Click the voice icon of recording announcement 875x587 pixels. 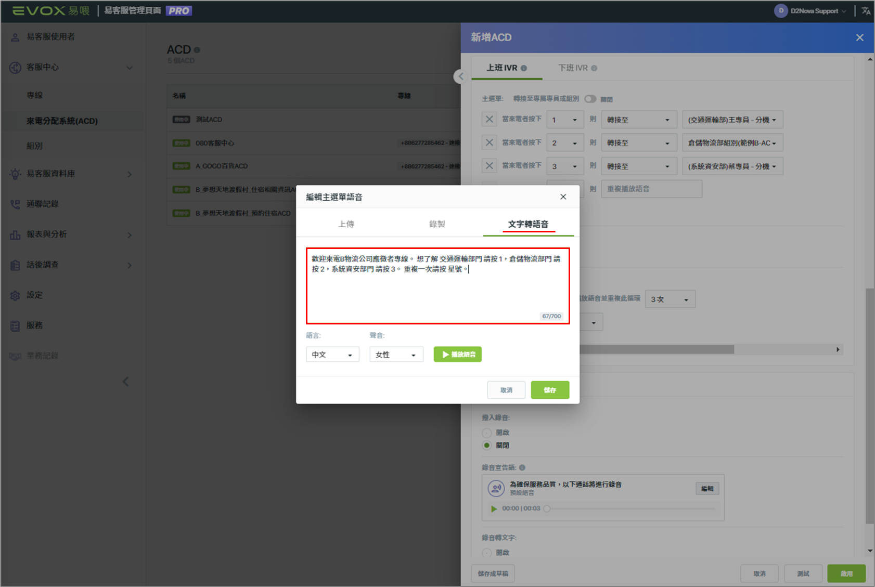[496, 488]
